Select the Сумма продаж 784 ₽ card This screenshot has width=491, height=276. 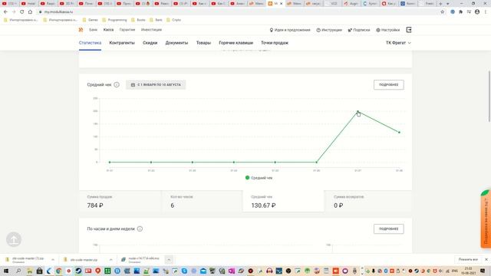pyautogui.click(x=120, y=201)
